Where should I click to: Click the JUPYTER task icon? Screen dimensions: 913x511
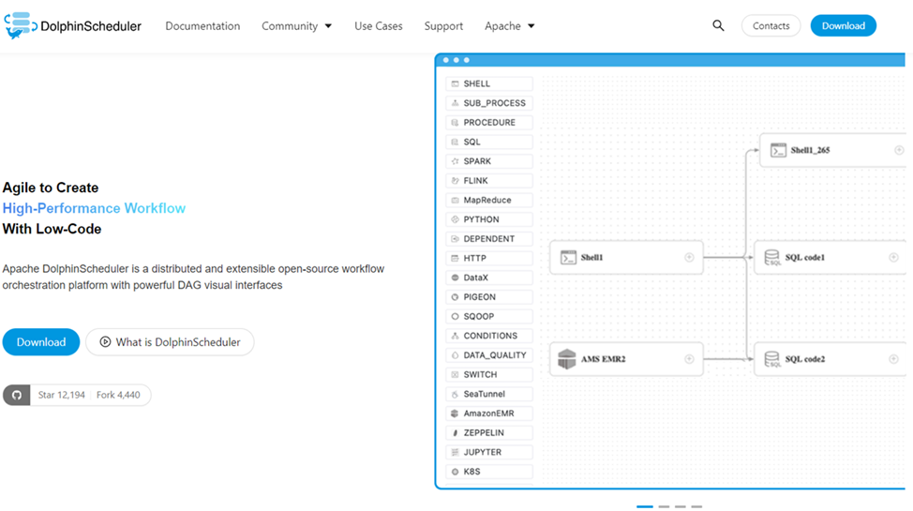pos(456,452)
